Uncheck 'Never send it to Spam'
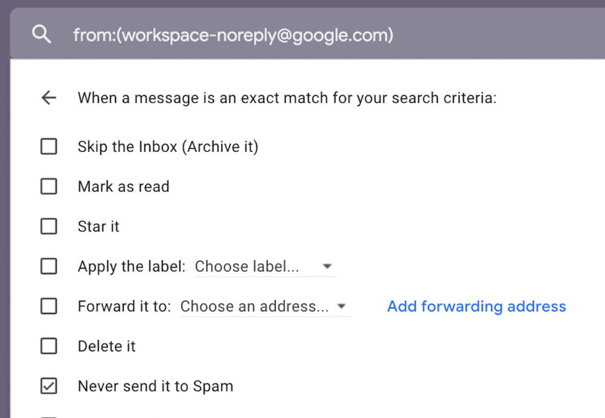605x418 pixels. point(48,386)
